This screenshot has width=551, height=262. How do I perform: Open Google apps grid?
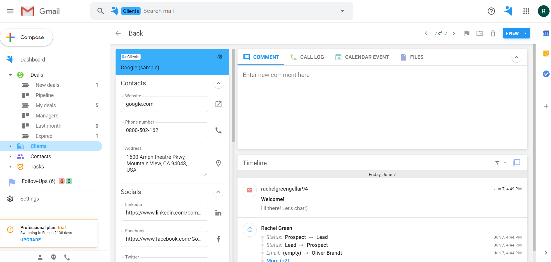pos(526,11)
